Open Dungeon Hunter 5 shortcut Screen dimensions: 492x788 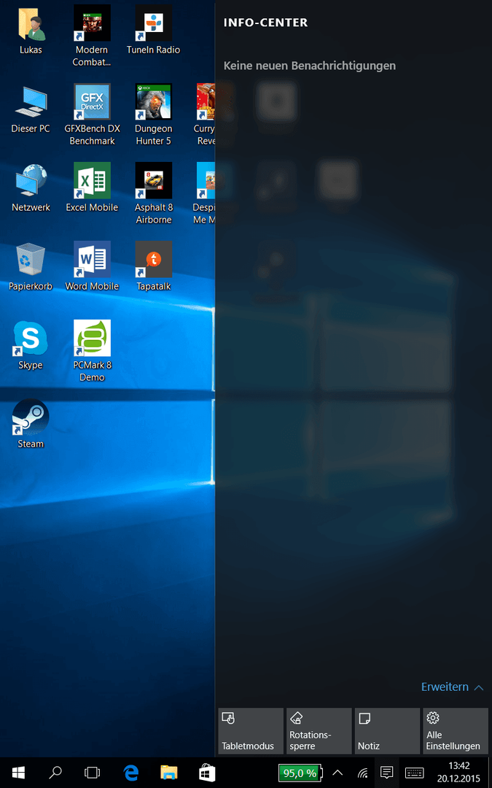[x=153, y=115]
